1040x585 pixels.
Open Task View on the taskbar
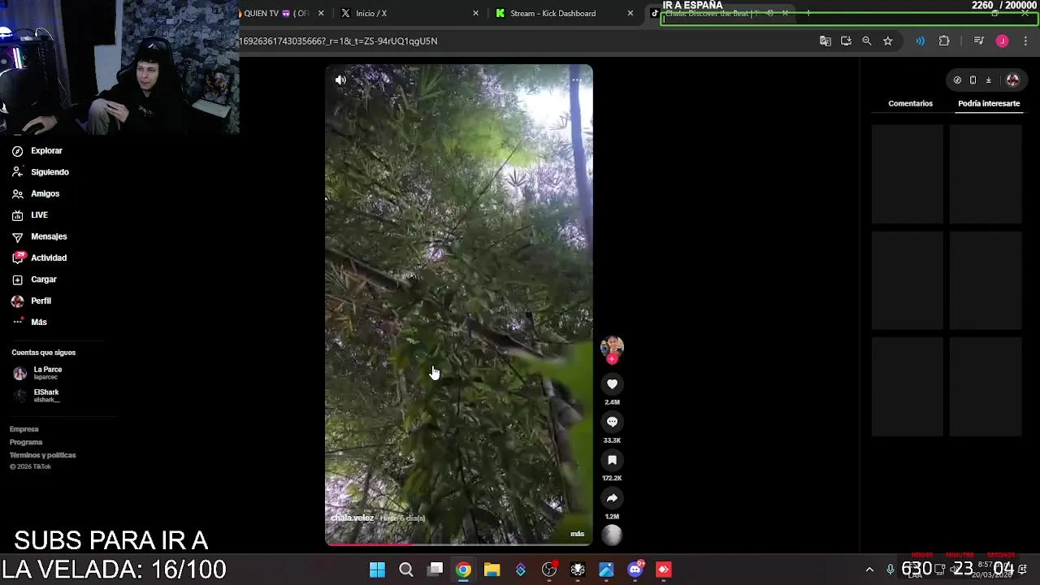(435, 570)
